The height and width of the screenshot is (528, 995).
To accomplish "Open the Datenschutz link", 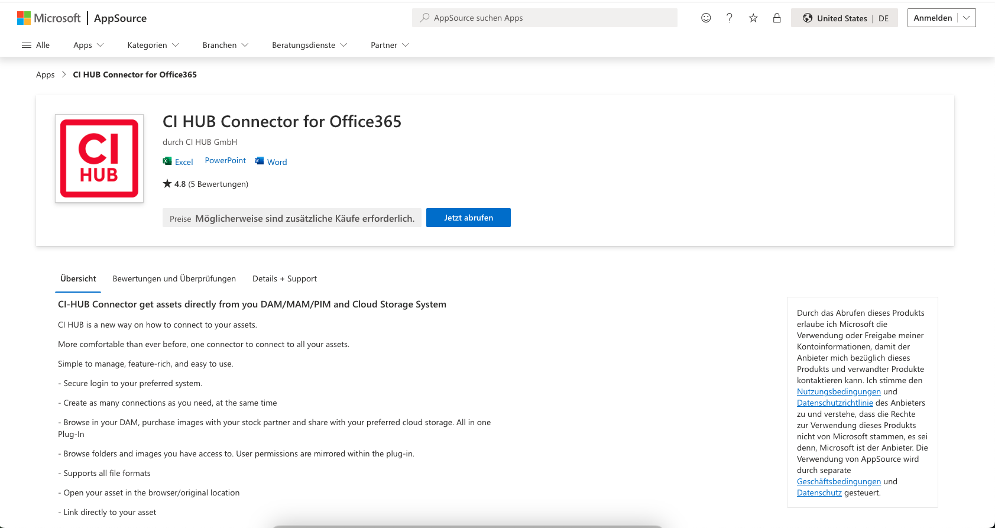I will [x=819, y=493].
